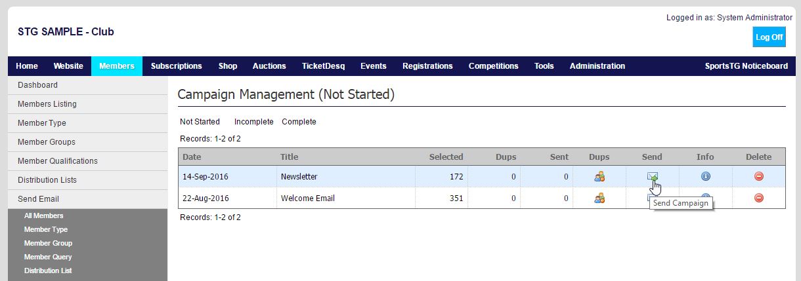The width and height of the screenshot is (801, 281).
Task: Choose Member Group under Send Email
Action: [48, 243]
